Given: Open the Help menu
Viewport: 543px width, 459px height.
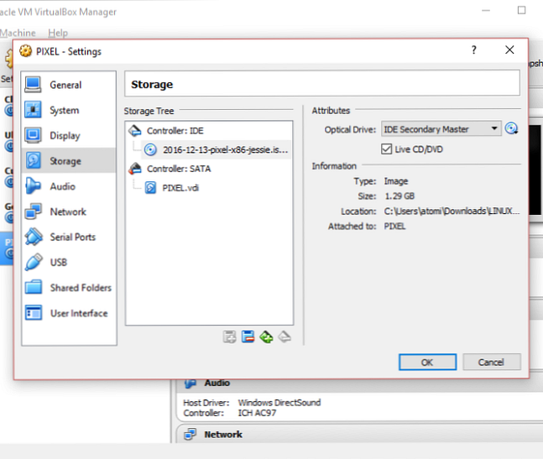Looking at the screenshot, I should 57,33.
